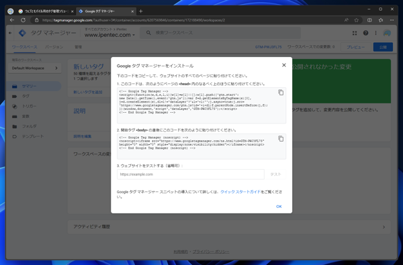Click the テスト button
This screenshot has height=265, width=403.
[x=275, y=174]
